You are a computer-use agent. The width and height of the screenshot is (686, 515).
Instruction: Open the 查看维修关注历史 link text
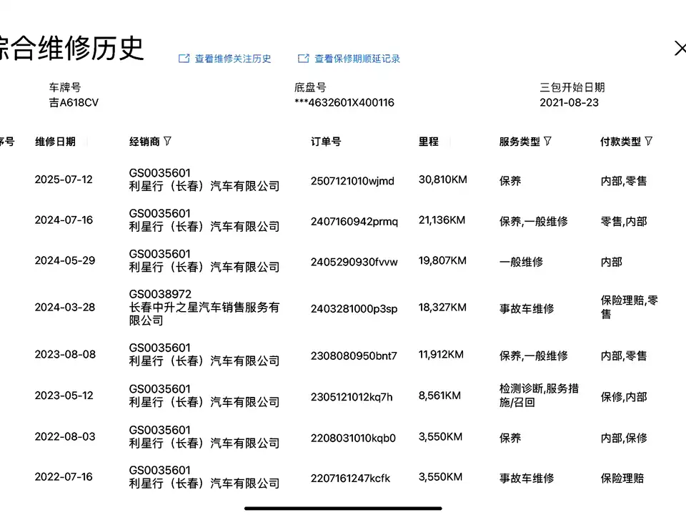(233, 59)
